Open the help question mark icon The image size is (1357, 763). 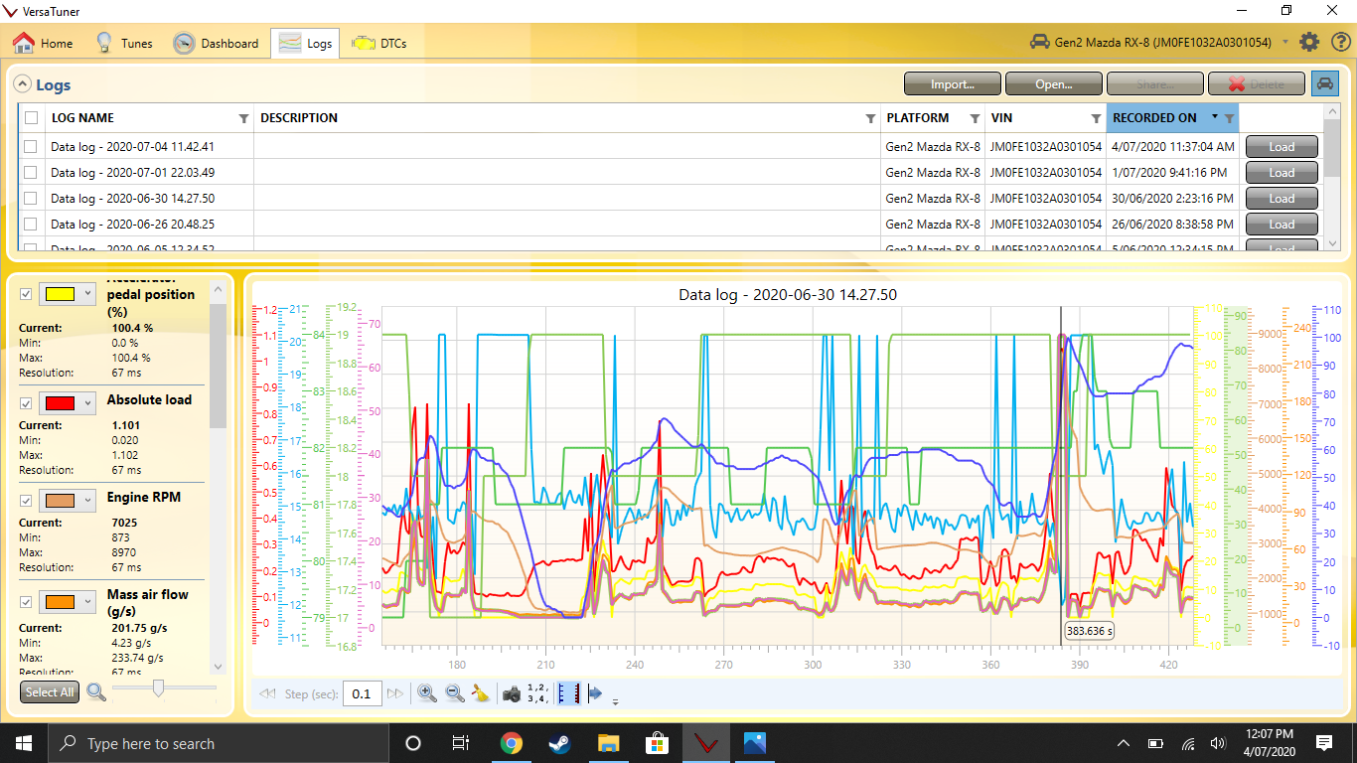click(1340, 42)
